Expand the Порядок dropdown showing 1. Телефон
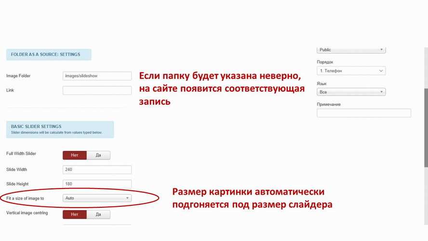The image size is (428, 241). 351,71
